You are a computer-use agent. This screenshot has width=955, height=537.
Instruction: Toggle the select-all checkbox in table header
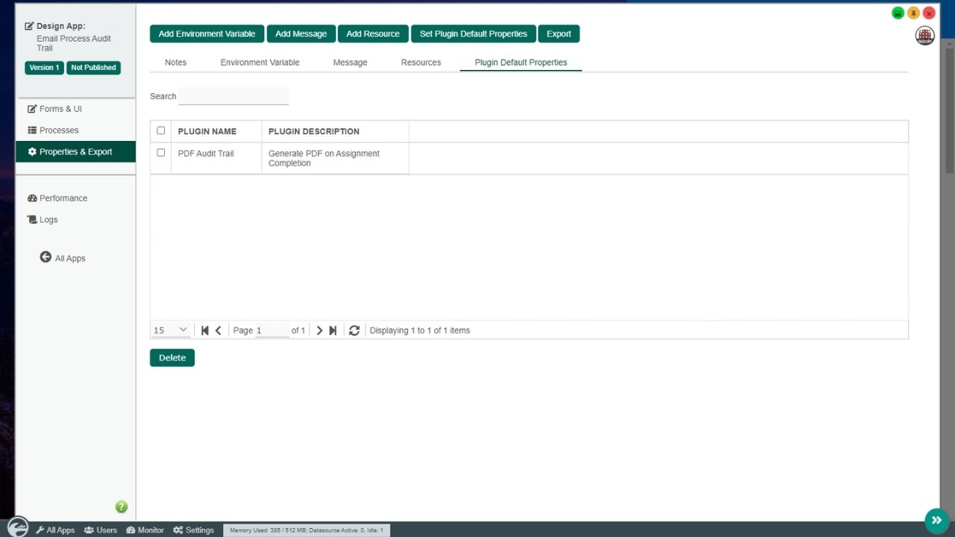(x=160, y=131)
